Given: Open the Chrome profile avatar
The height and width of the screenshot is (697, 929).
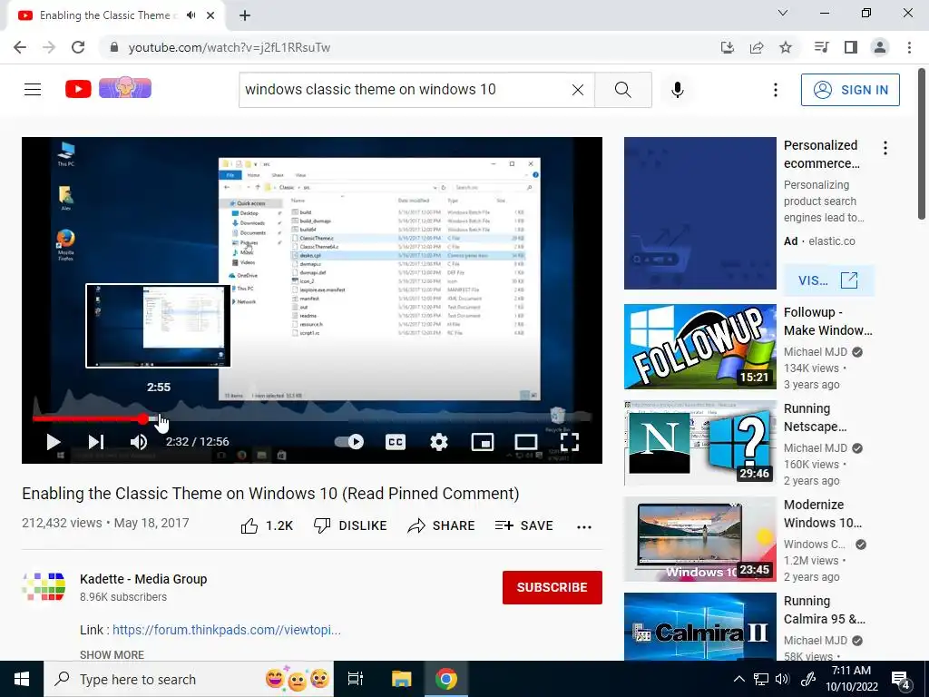Looking at the screenshot, I should click(x=880, y=47).
